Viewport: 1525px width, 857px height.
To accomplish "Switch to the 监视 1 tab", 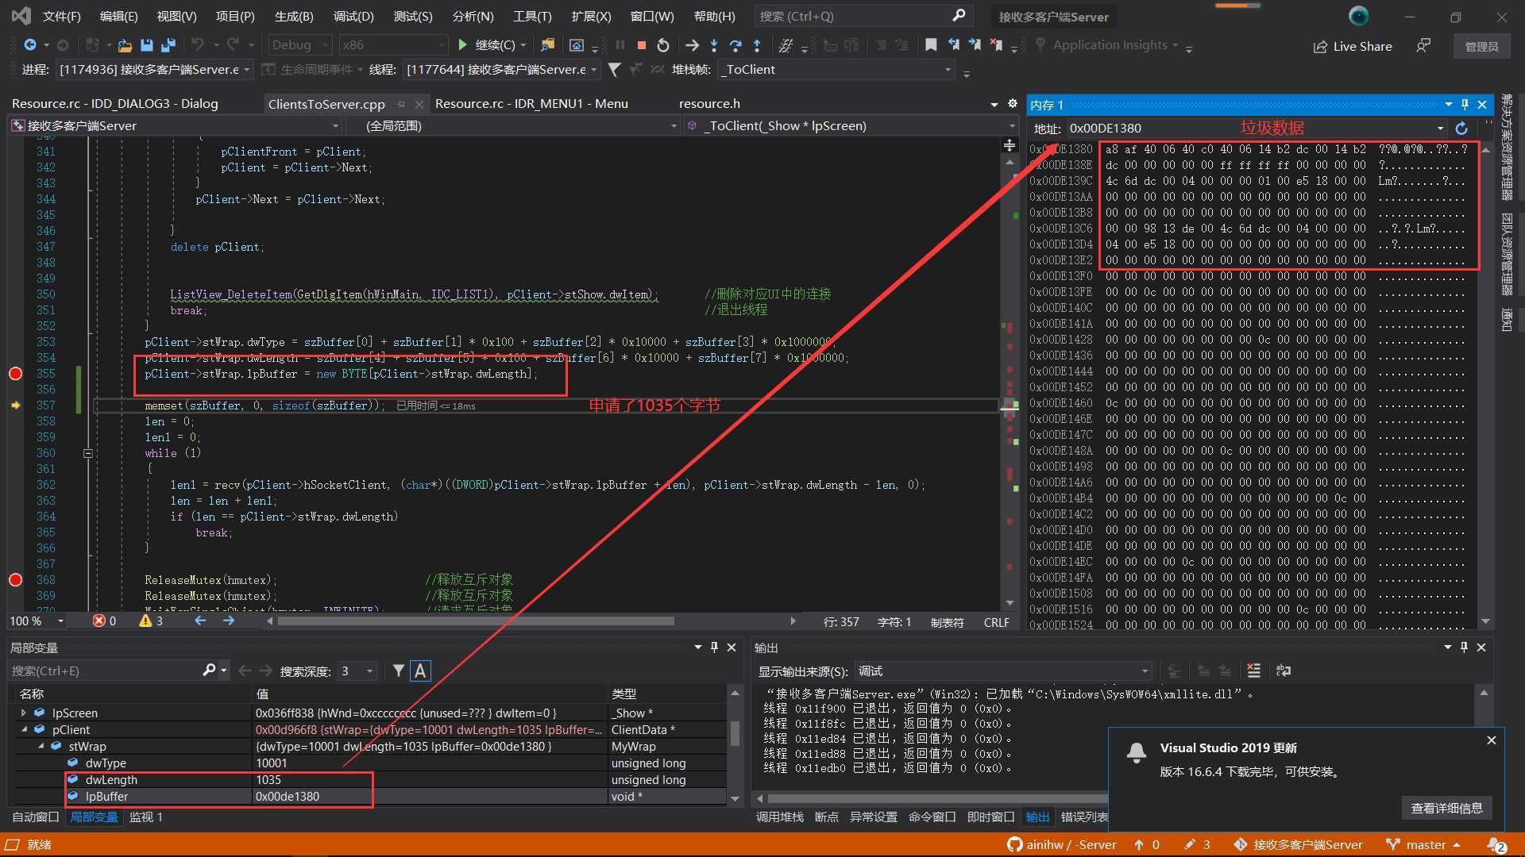I will click(146, 817).
